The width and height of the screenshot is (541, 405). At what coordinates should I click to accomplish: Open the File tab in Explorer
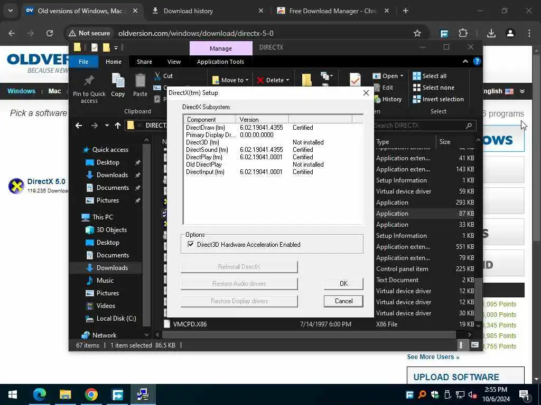[83, 62]
